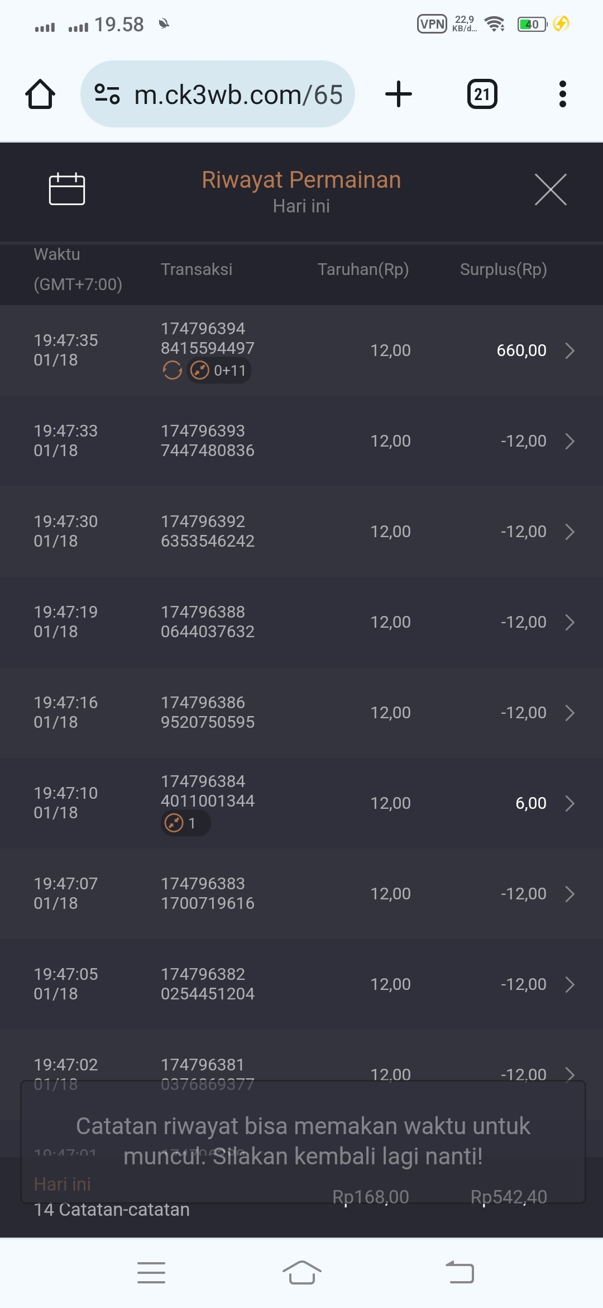Tap the site settings icon in address bar
The width and height of the screenshot is (603, 1308).
click(x=107, y=94)
